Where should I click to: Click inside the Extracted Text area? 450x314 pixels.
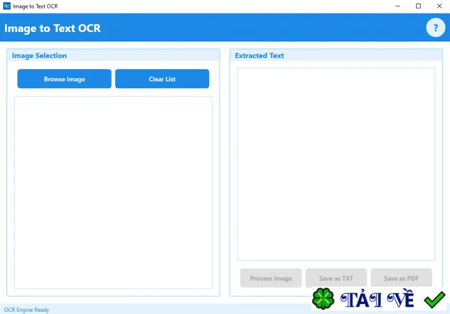[336, 164]
